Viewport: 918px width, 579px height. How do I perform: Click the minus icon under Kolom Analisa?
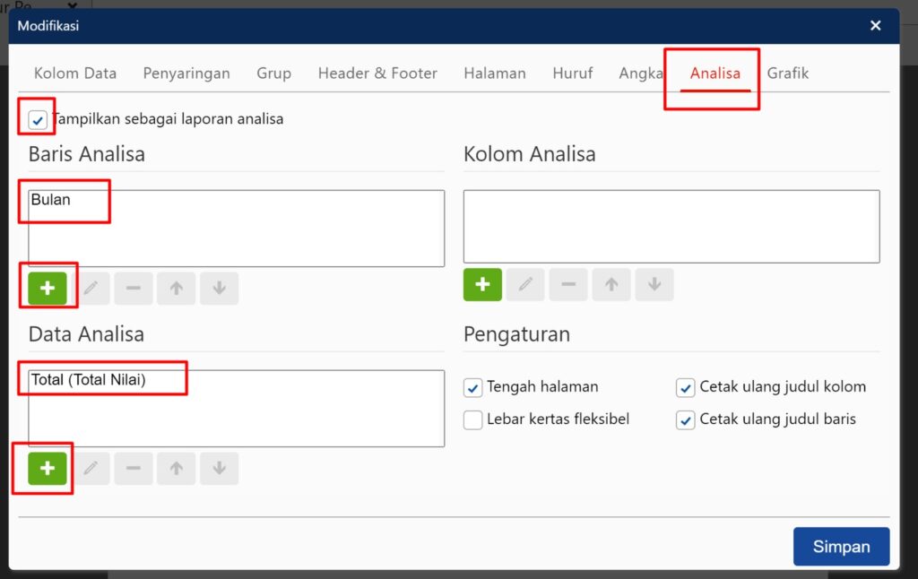point(567,284)
